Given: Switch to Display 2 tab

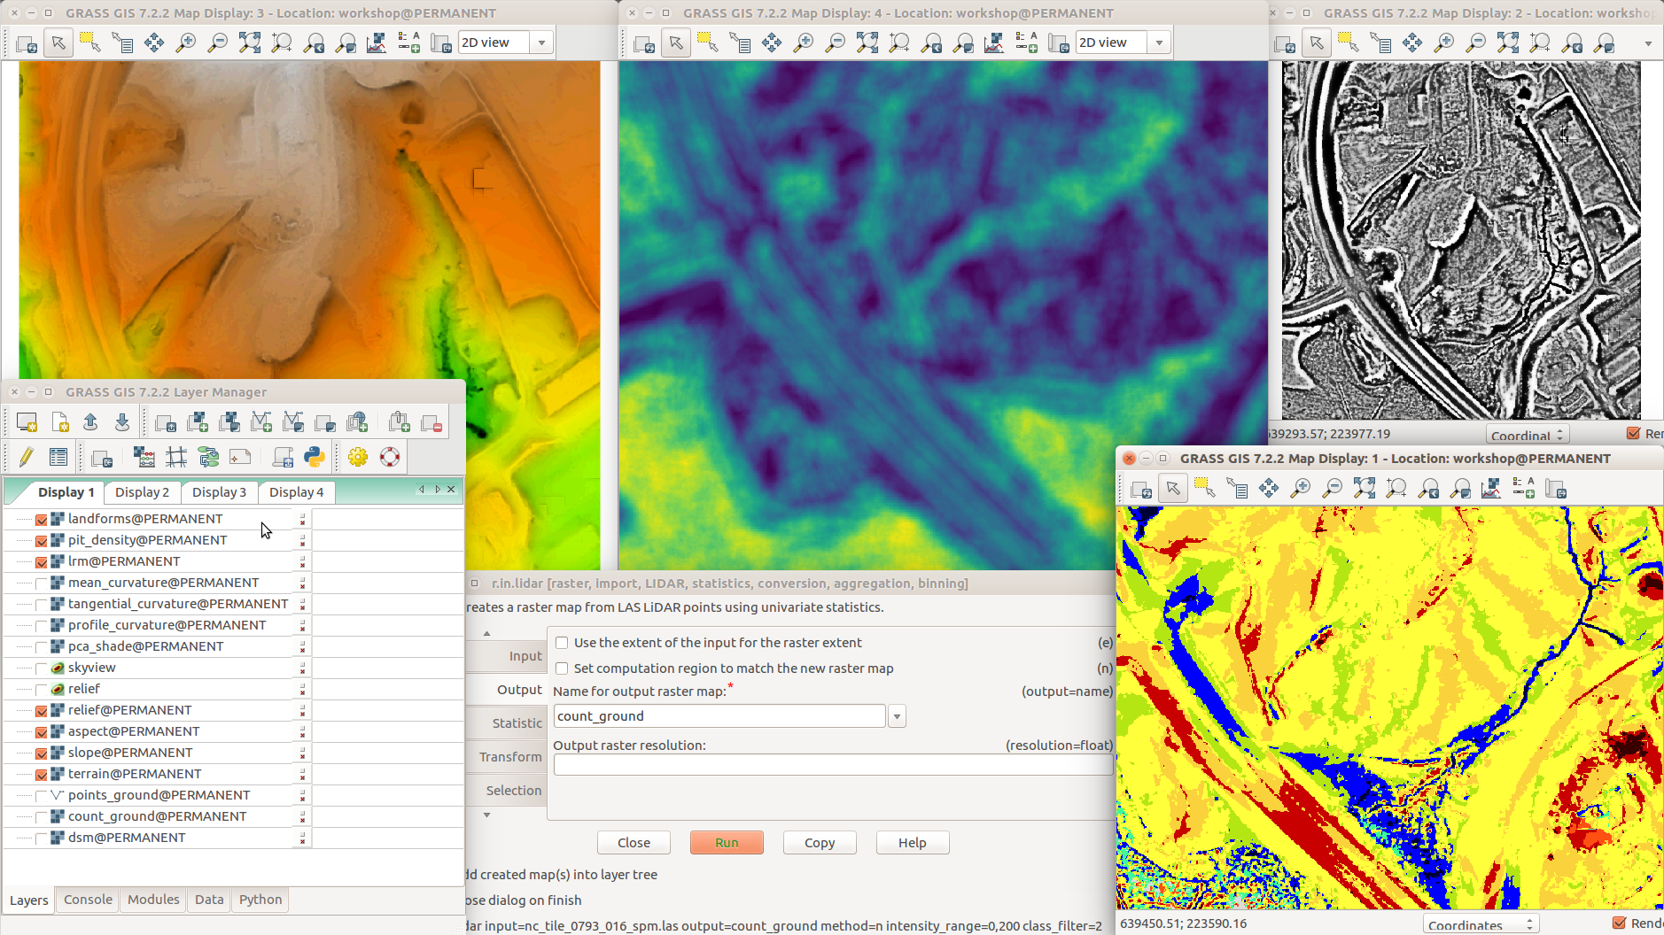Looking at the screenshot, I should point(142,492).
